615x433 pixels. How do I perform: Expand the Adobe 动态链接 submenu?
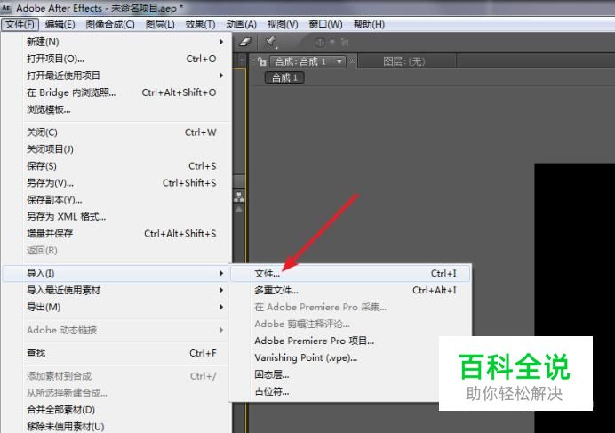116,330
